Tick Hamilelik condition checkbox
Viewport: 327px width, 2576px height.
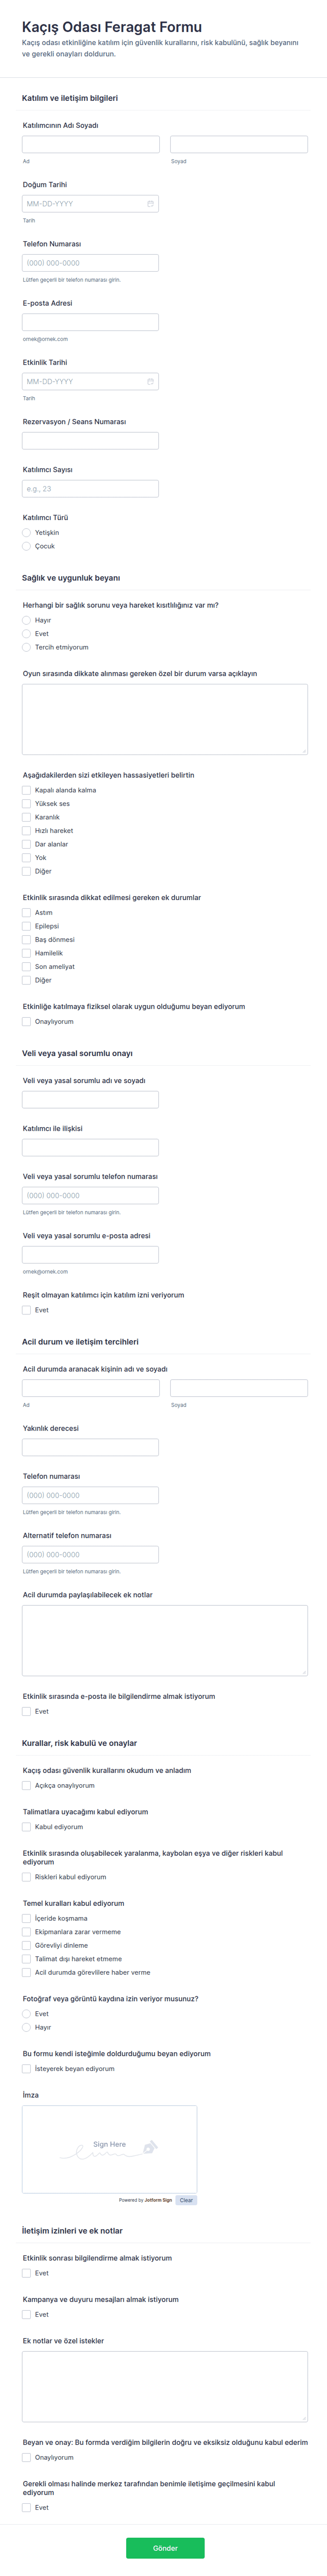click(27, 953)
